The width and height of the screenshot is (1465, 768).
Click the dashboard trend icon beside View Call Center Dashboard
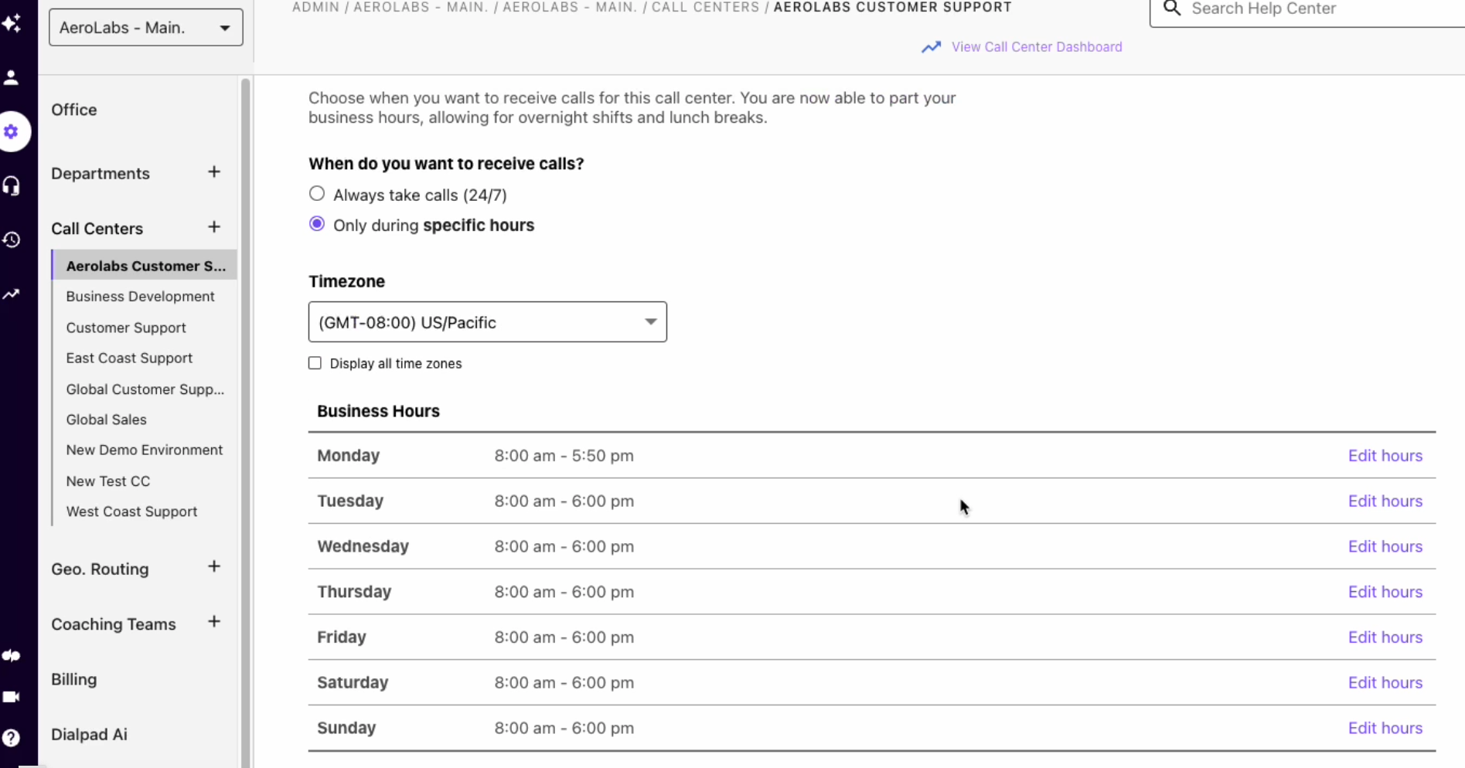[931, 47]
